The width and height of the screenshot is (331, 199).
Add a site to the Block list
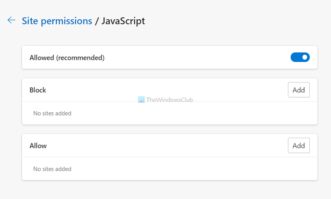pos(299,90)
